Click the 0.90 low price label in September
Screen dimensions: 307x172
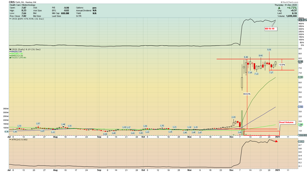click(105, 134)
